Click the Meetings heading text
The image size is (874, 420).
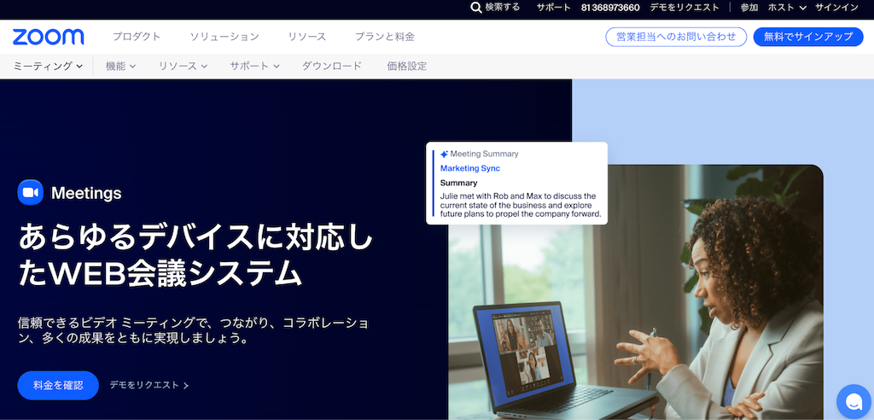[x=86, y=193]
